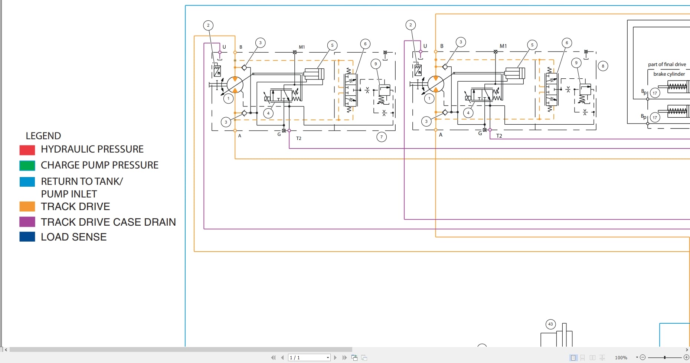Select the single page view mode
The height and width of the screenshot is (363, 690).
click(573, 357)
